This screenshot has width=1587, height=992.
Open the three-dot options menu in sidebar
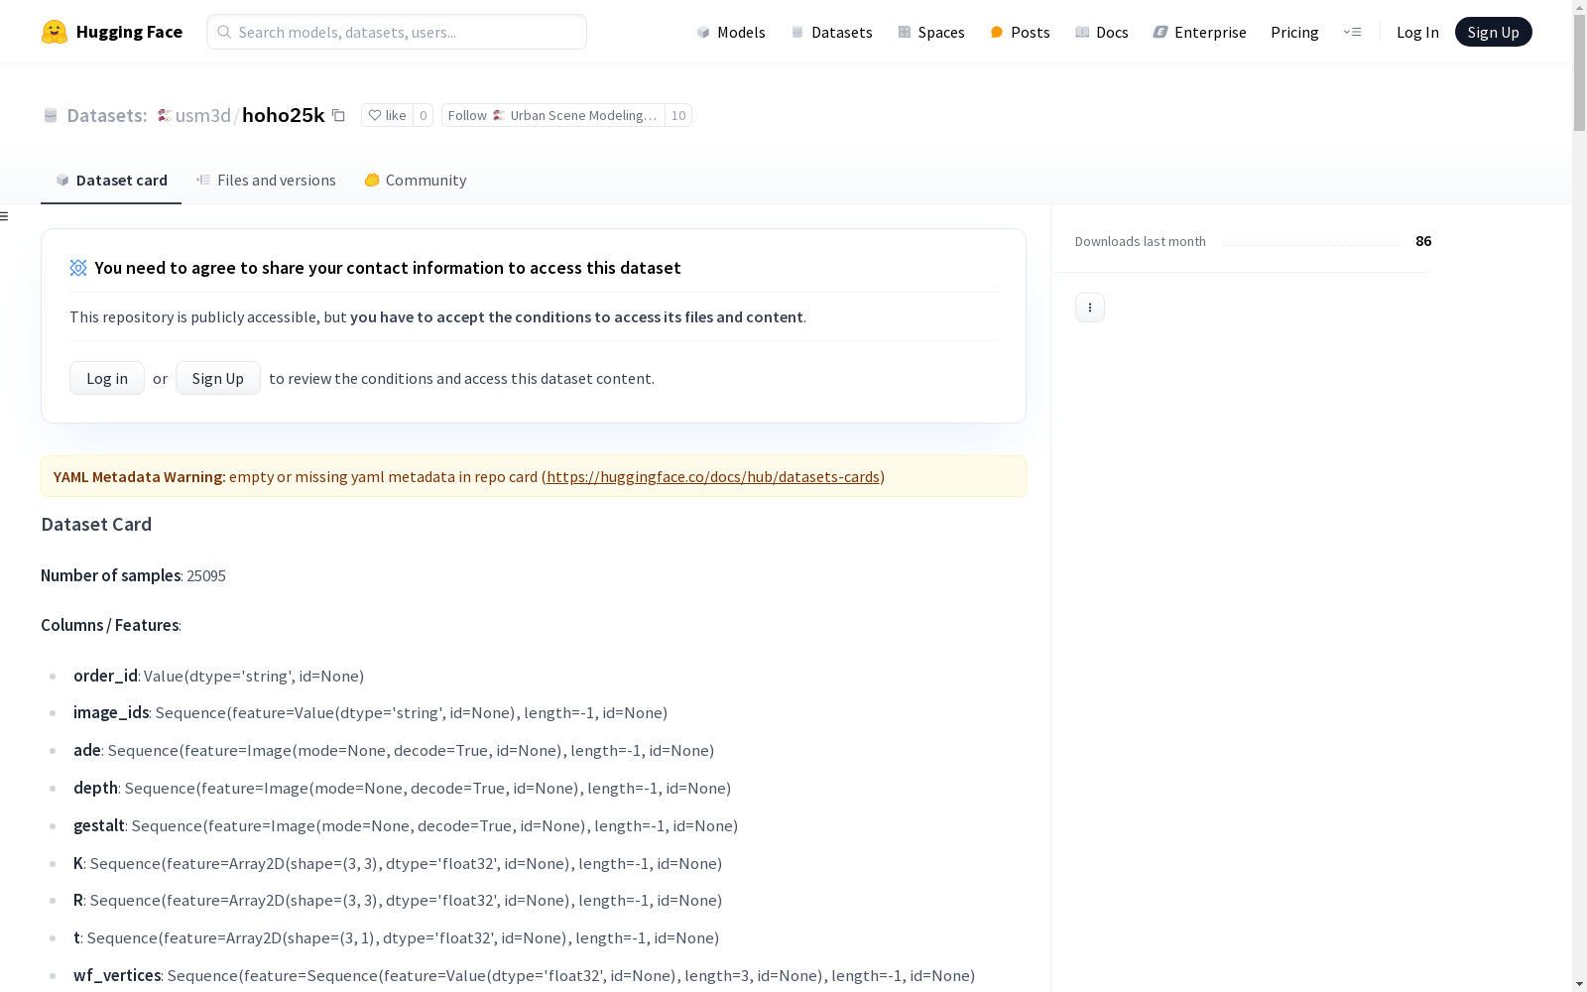click(1090, 308)
